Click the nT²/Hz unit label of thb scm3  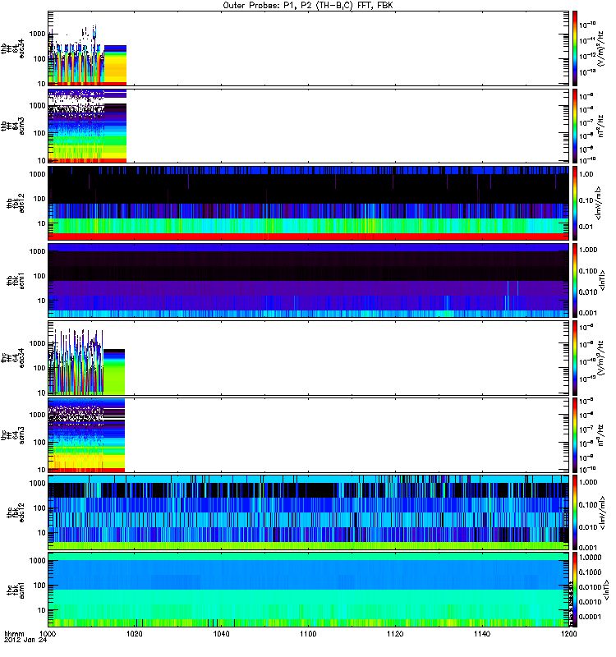point(601,126)
